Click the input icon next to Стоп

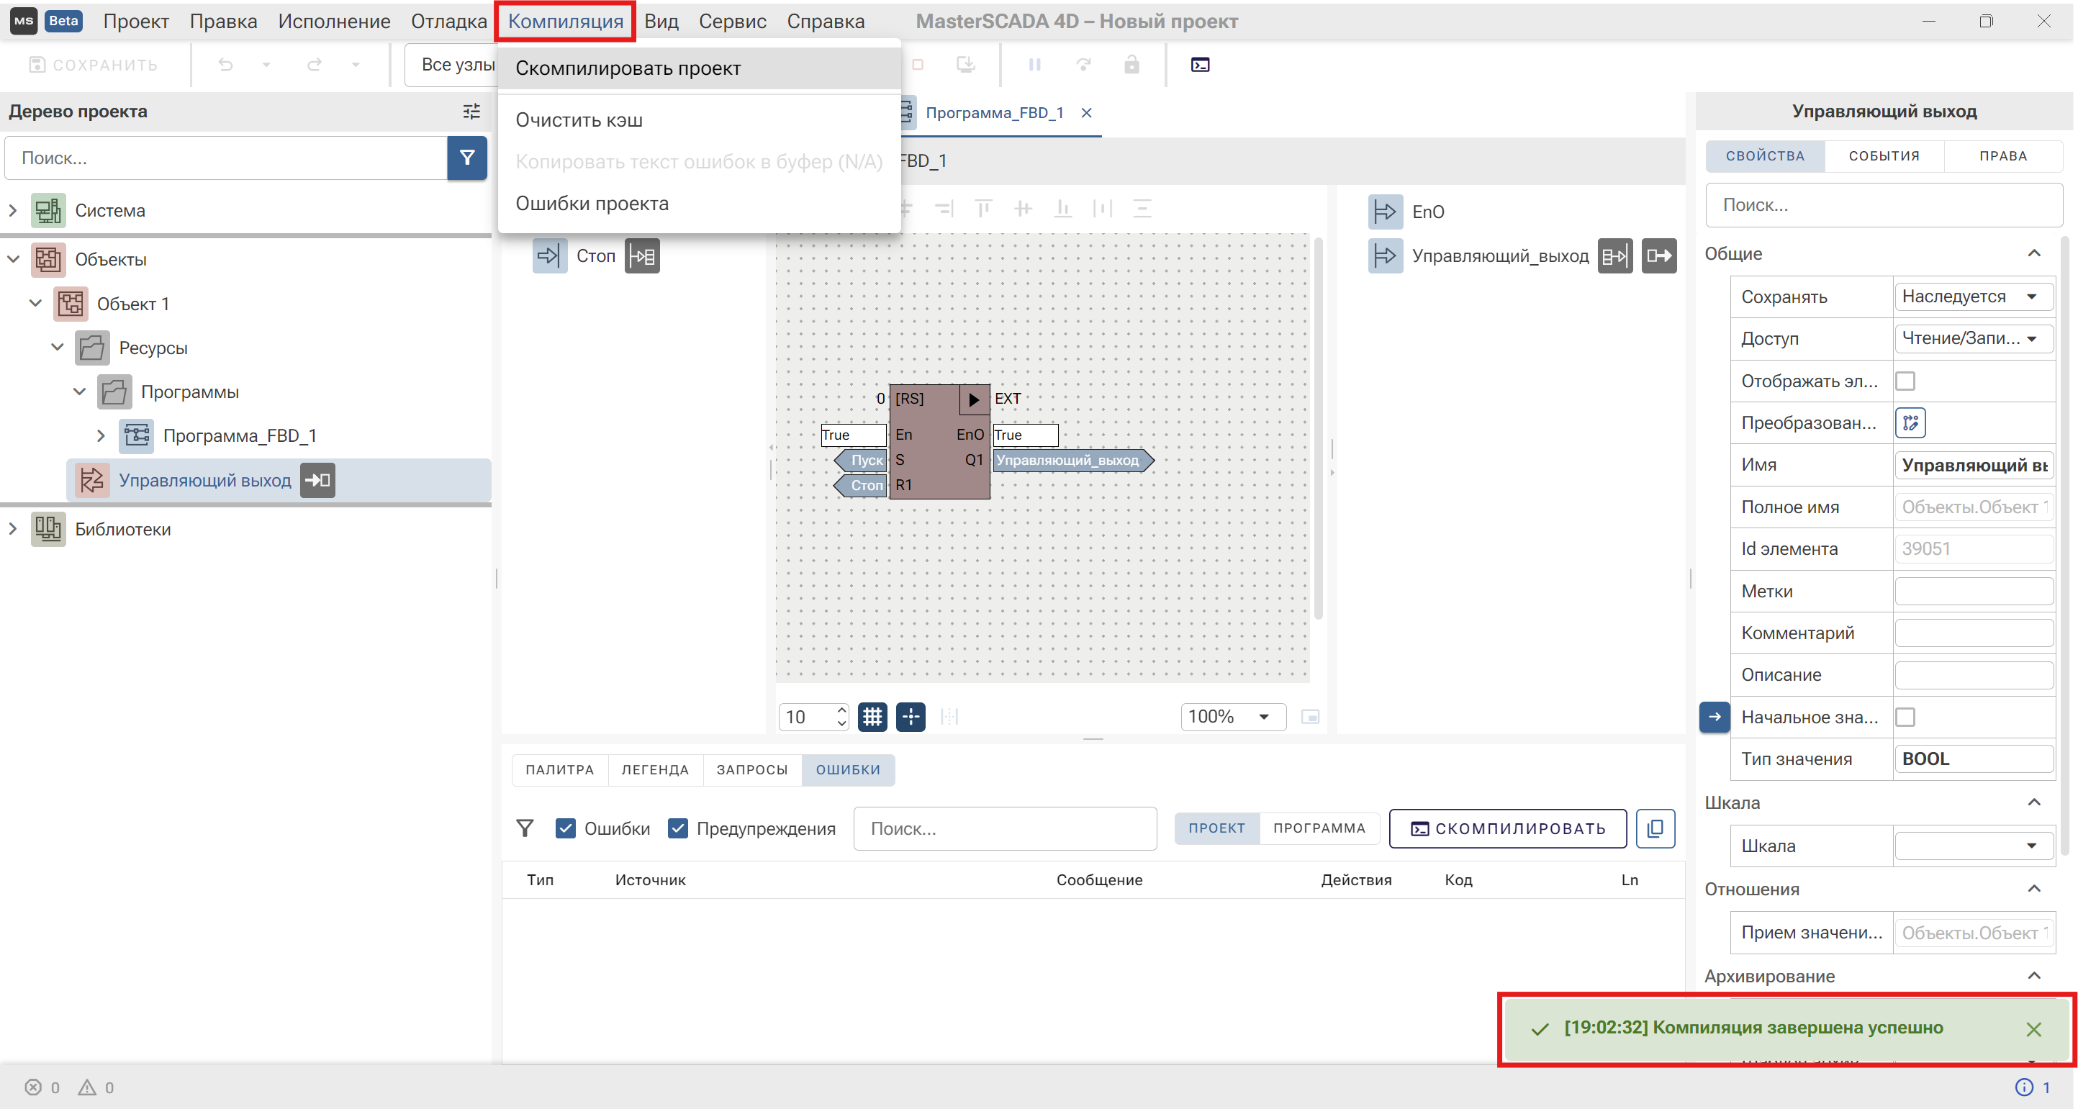point(549,255)
